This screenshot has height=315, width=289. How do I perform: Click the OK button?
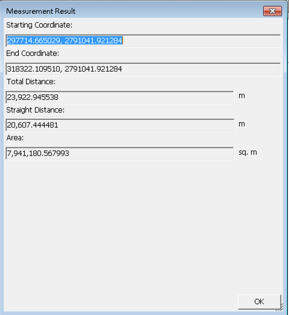259,301
